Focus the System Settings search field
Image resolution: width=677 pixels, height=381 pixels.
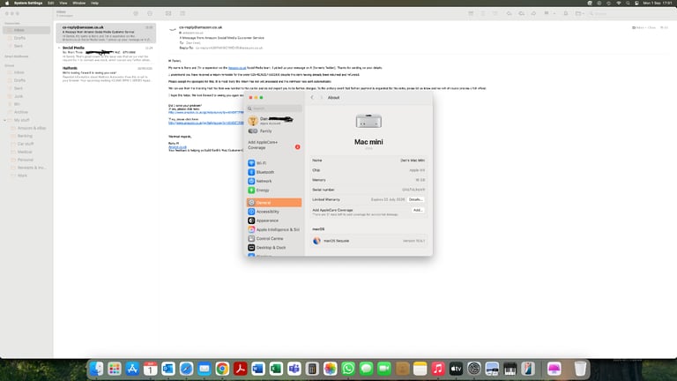point(275,108)
